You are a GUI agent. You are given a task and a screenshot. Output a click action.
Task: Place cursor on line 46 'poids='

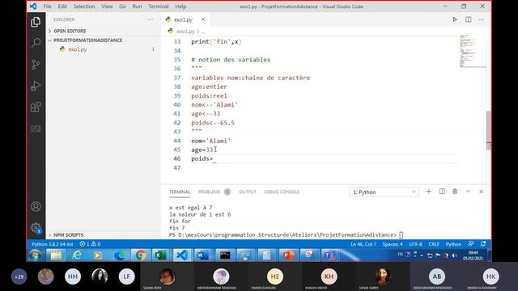tap(202, 158)
